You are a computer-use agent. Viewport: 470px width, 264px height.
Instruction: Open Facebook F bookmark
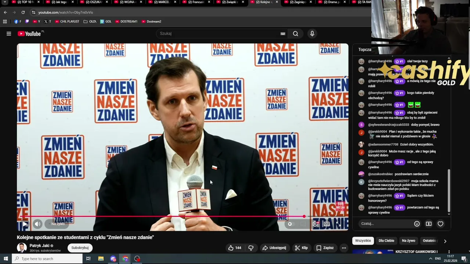pyautogui.click(x=18, y=22)
